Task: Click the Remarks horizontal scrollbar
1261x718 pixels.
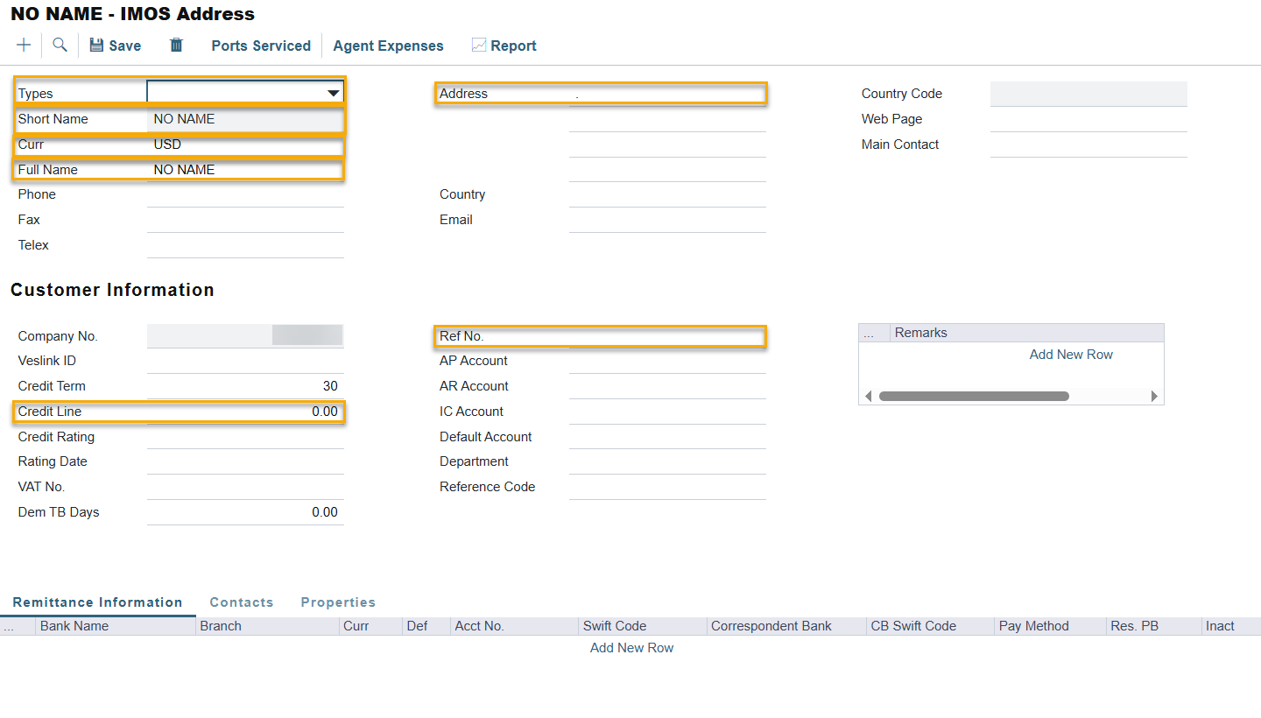Action: [x=974, y=397]
